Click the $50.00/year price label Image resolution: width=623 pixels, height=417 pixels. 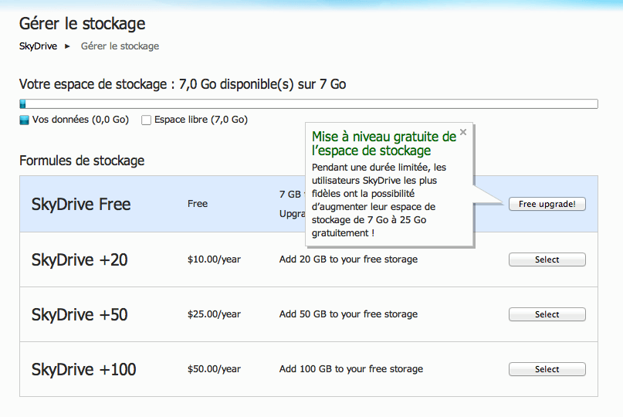click(x=214, y=369)
